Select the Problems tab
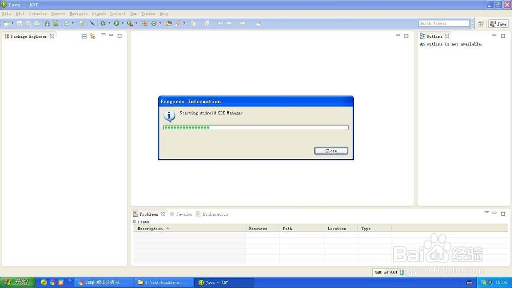This screenshot has width=512, height=288. tap(148, 214)
